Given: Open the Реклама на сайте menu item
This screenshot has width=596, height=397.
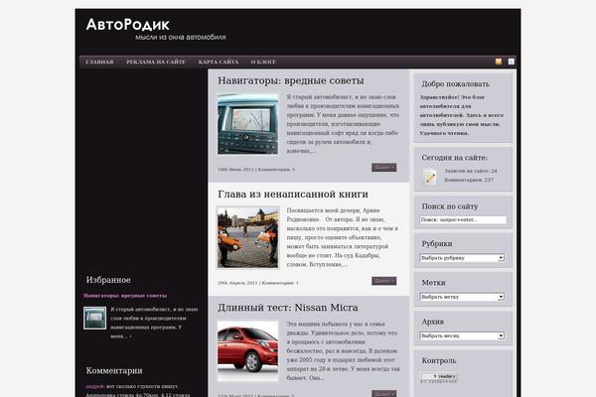Looking at the screenshot, I should [x=156, y=62].
